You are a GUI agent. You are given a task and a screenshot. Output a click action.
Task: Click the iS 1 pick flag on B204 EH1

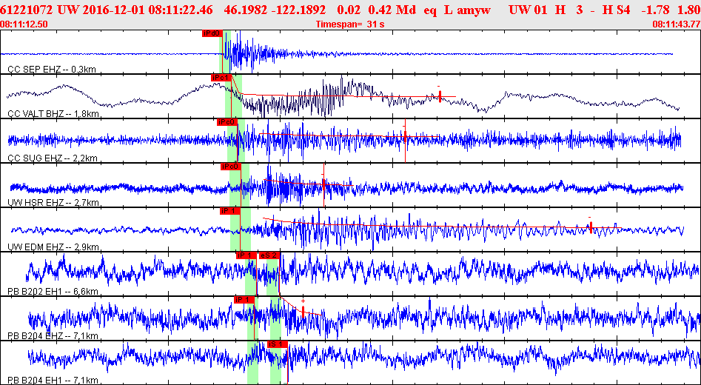tap(277, 344)
